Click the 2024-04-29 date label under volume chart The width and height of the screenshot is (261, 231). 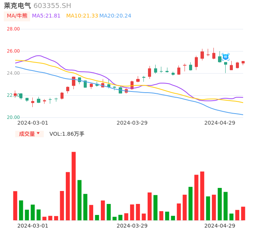220,226
